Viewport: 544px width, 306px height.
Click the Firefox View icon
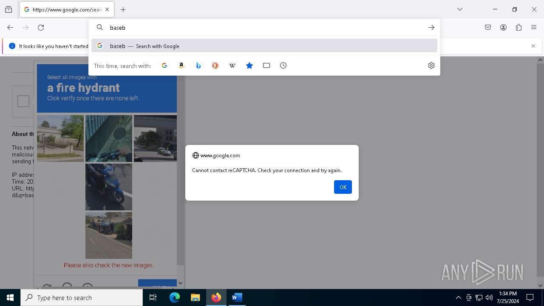[8, 9]
